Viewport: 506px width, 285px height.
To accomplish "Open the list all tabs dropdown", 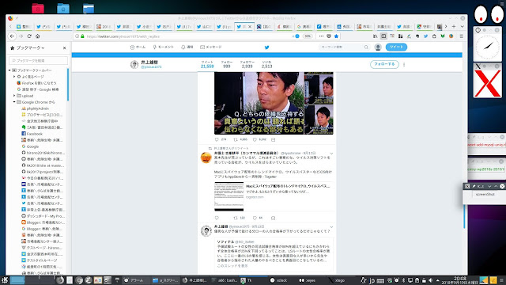I will tap(462, 26).
